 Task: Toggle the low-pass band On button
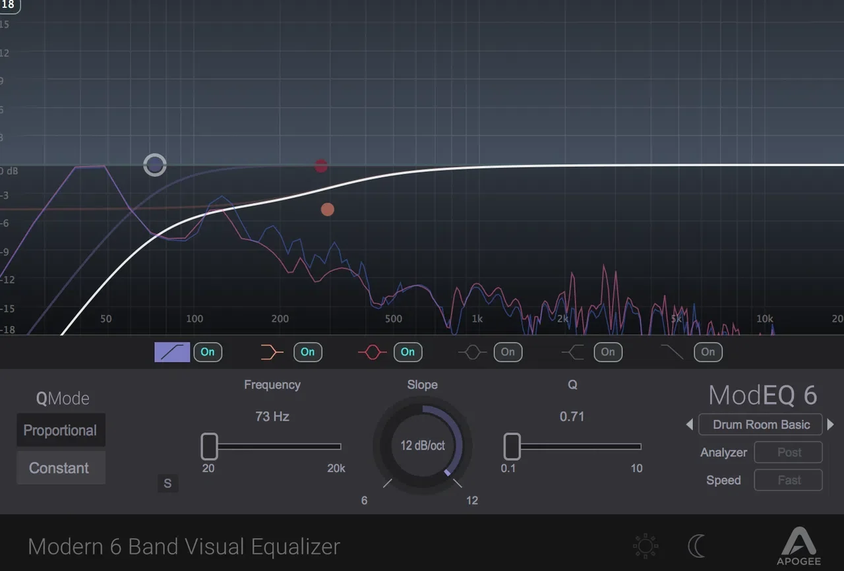tap(708, 352)
